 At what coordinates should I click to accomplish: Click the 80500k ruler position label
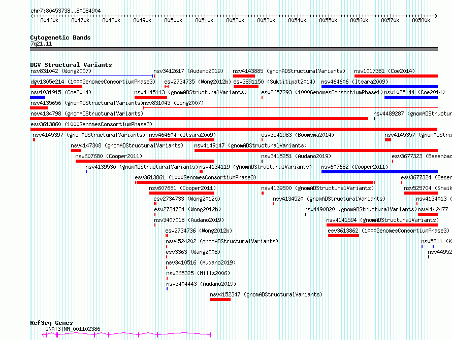click(x=173, y=20)
